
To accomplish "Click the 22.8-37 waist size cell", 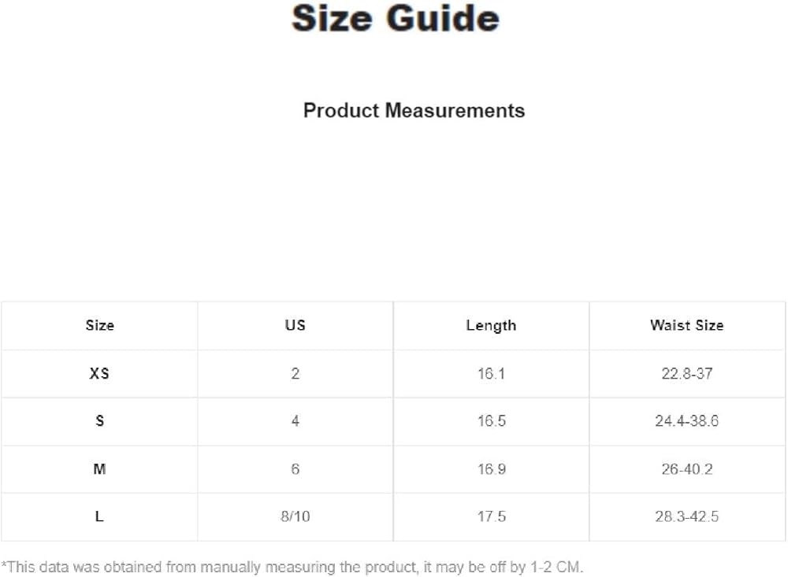I will point(686,373).
